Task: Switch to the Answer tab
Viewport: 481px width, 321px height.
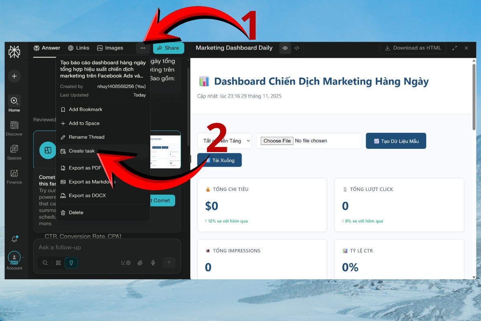Action: (47, 48)
